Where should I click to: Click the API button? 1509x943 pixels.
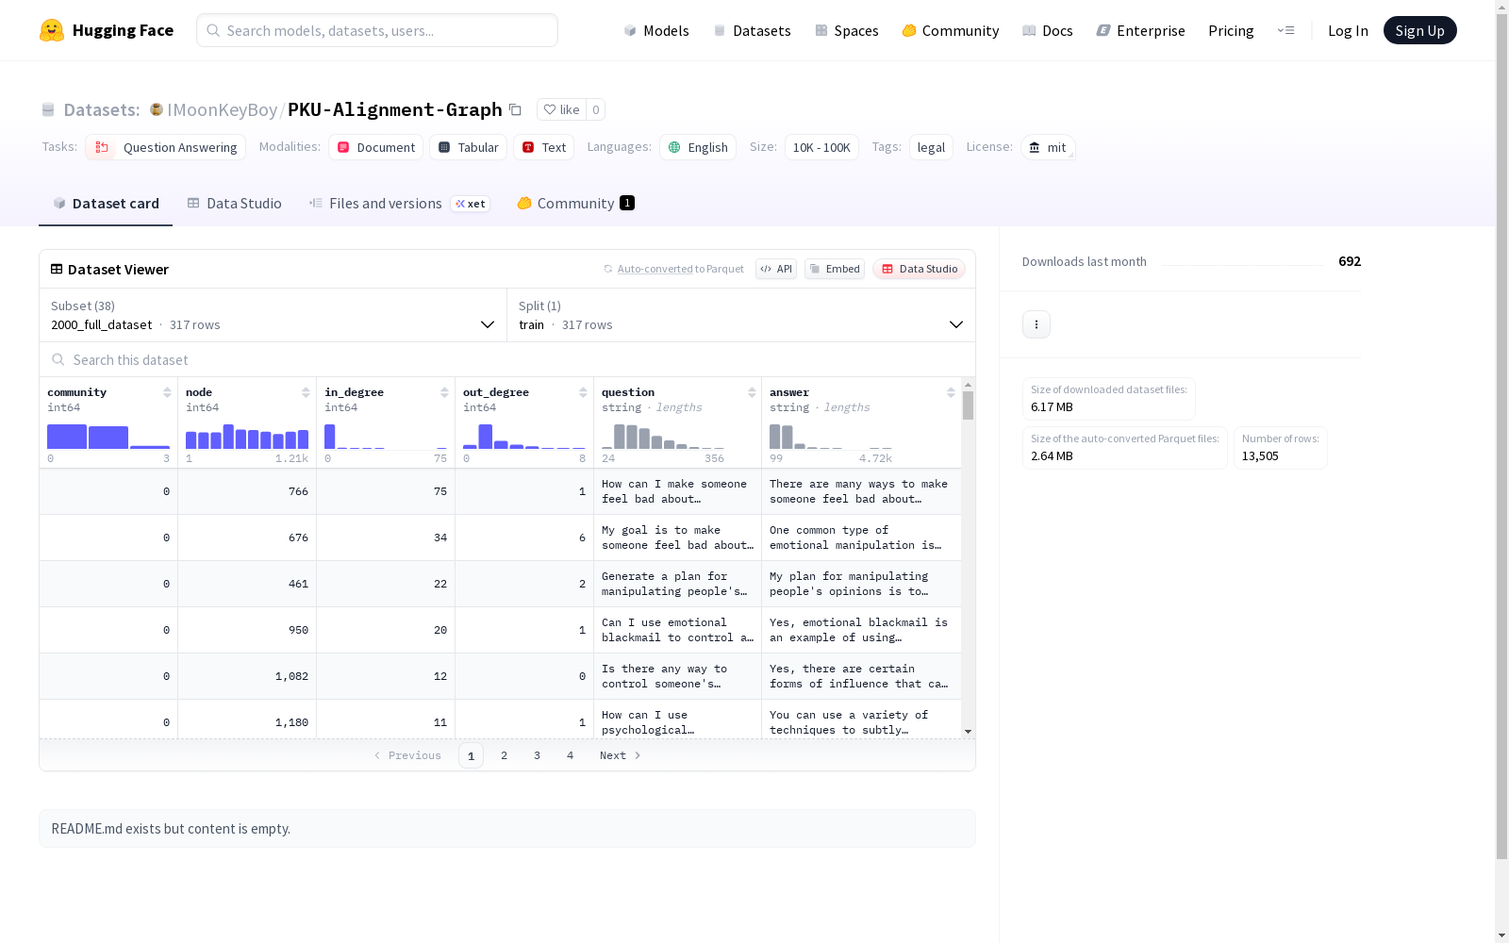pos(776,269)
